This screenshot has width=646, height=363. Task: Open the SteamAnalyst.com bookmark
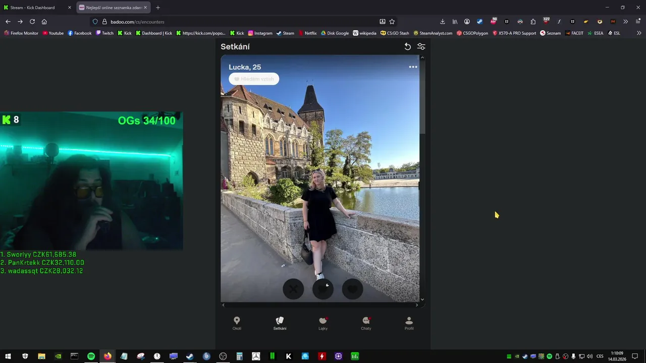433,33
